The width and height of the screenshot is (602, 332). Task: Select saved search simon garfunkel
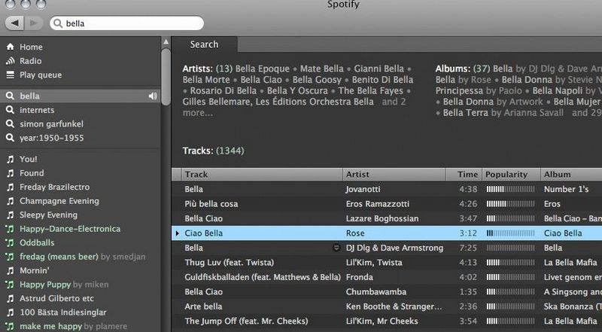pos(51,124)
